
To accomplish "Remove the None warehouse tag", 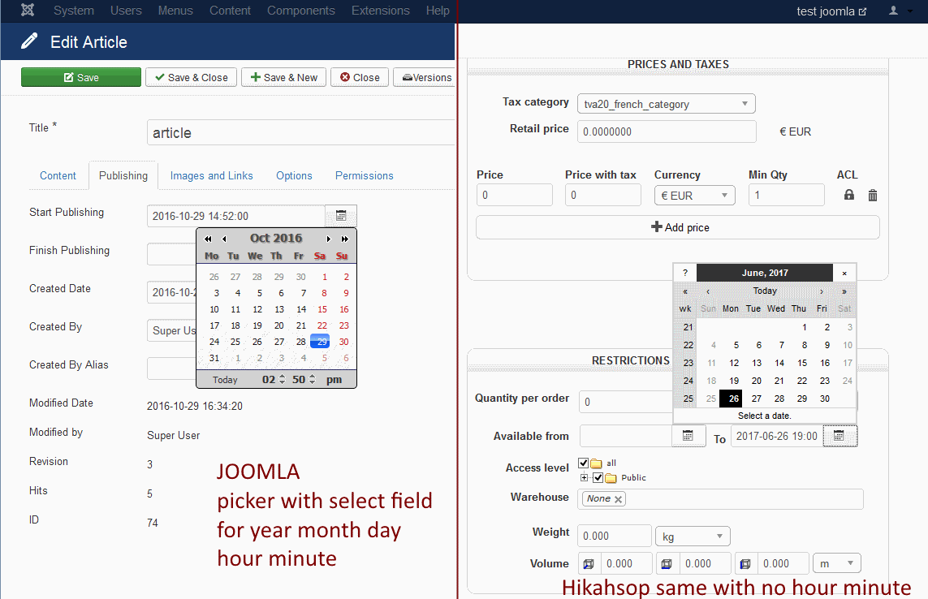I will click(618, 499).
